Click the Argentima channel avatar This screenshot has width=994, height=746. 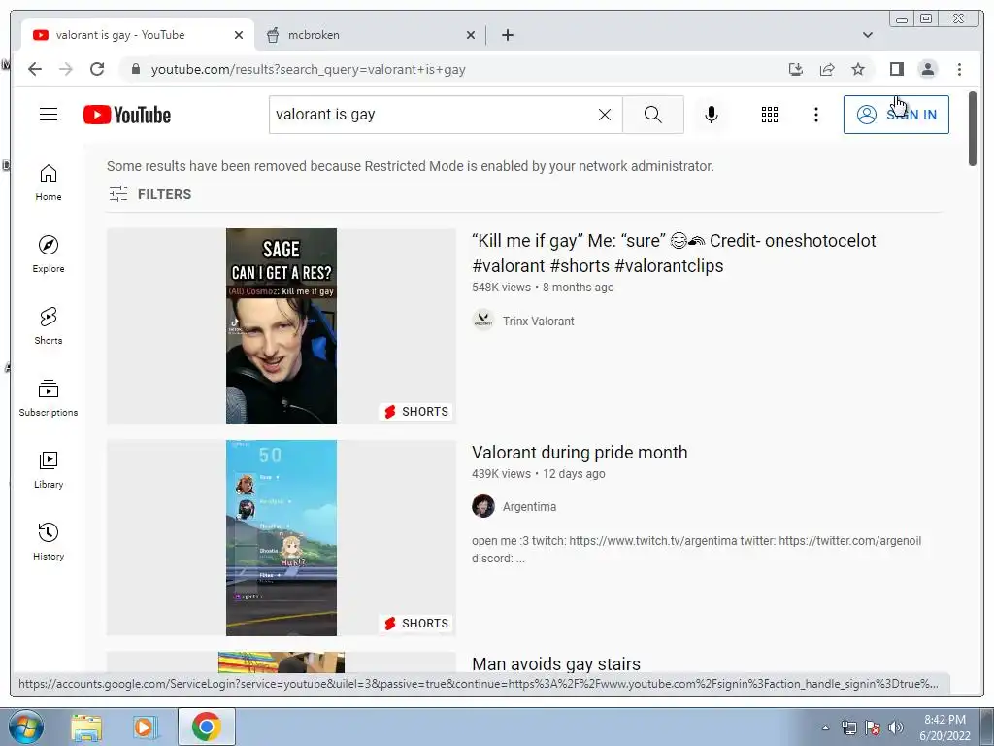tap(483, 506)
